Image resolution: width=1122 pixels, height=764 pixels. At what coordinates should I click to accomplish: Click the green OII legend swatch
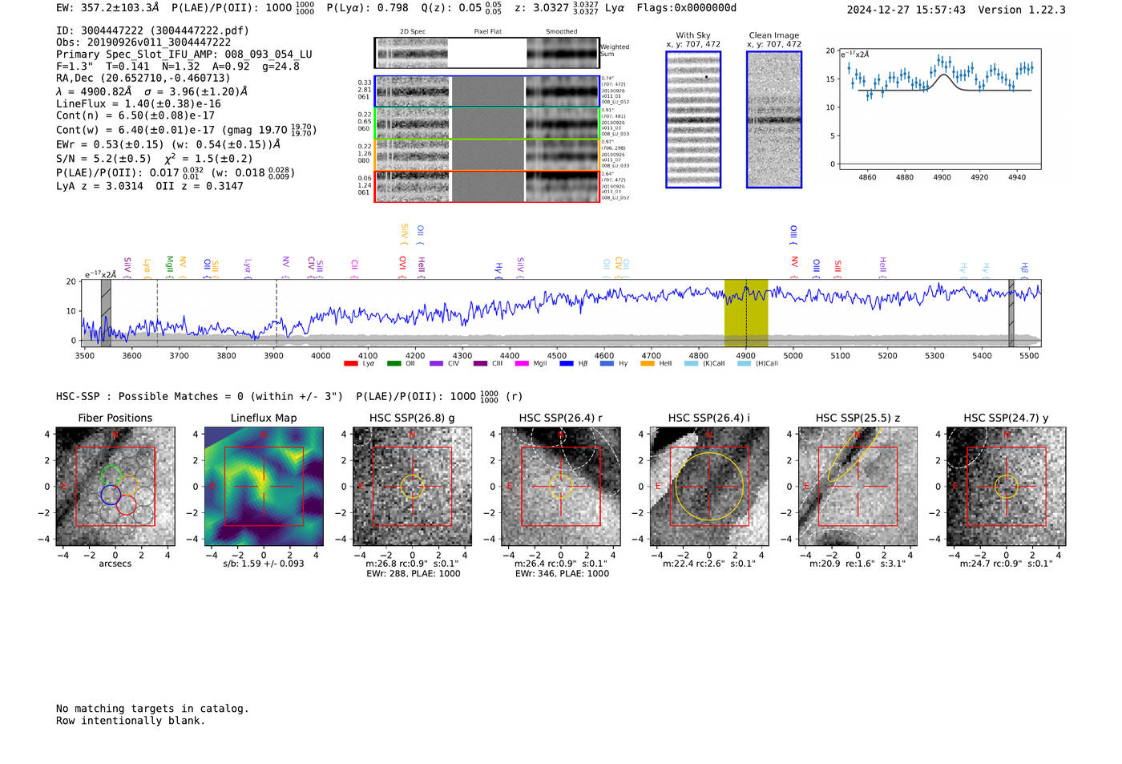394,364
